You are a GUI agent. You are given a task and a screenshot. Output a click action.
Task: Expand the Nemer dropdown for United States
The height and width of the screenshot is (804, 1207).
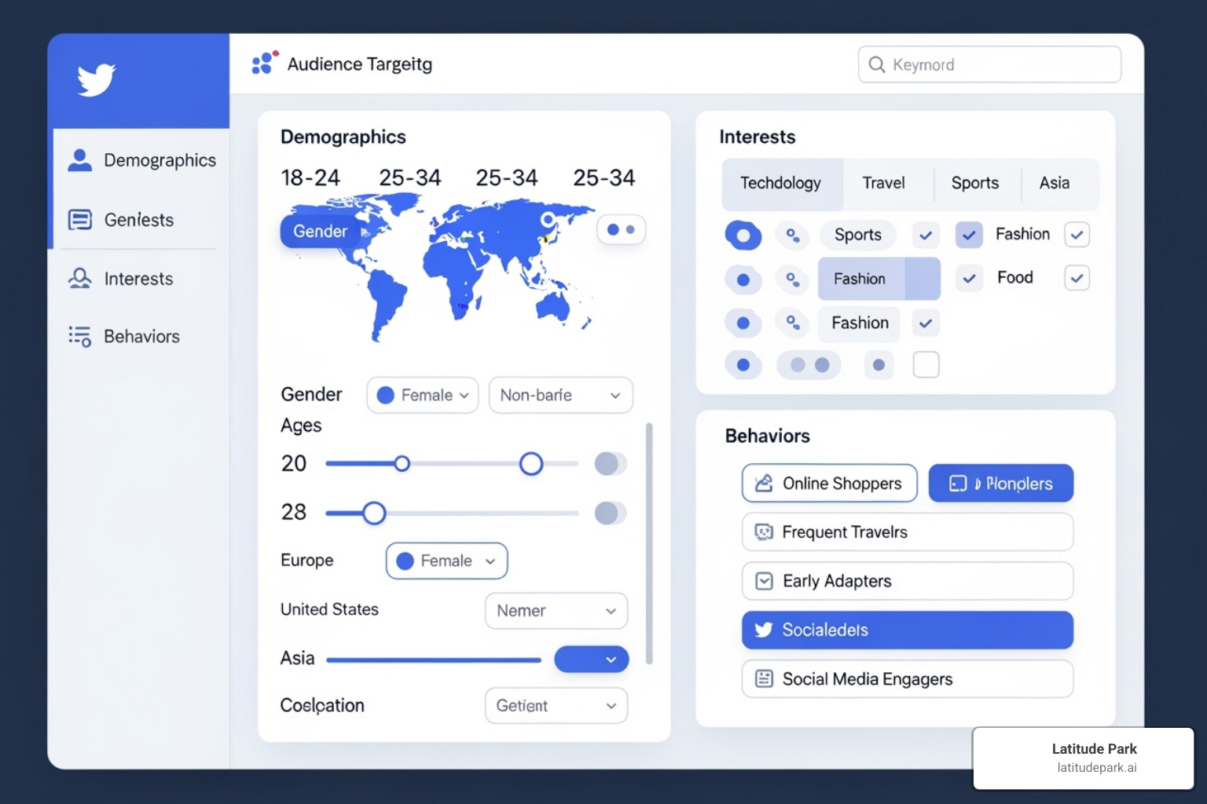556,611
